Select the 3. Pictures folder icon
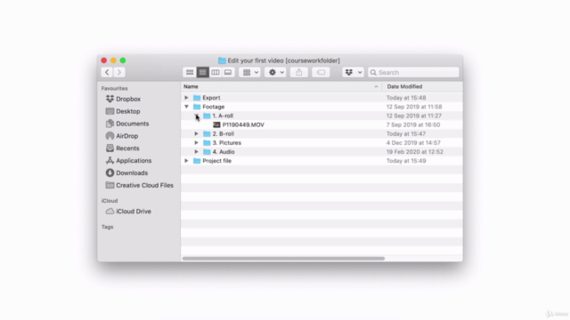570x320 pixels. tap(207, 142)
